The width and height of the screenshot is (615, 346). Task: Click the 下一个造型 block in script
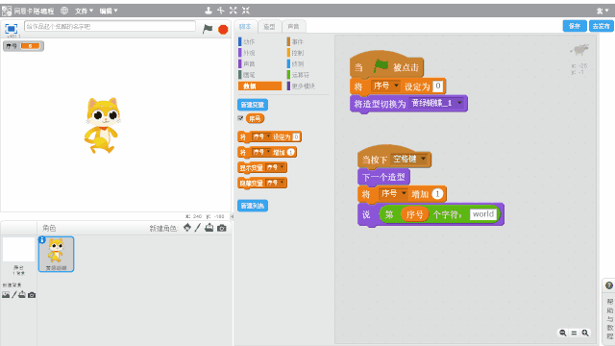coord(383,177)
